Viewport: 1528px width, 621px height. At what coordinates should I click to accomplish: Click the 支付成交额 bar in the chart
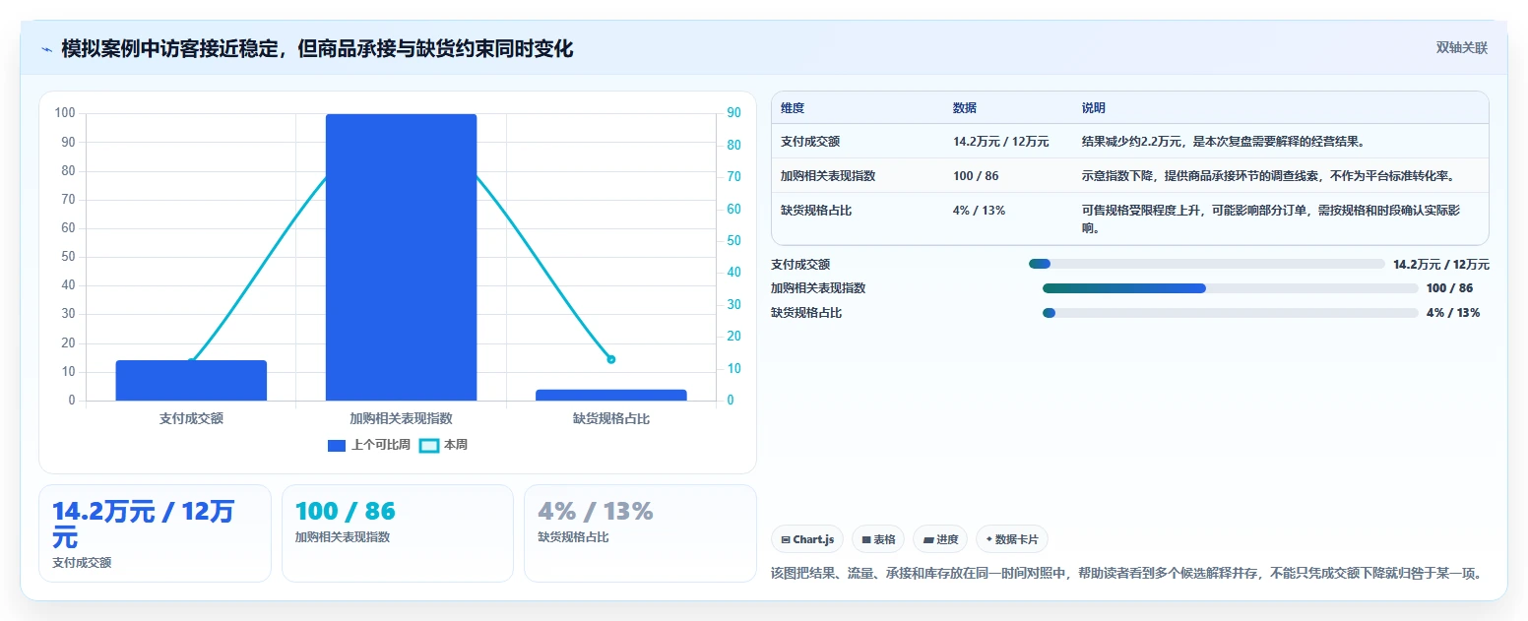pos(191,380)
